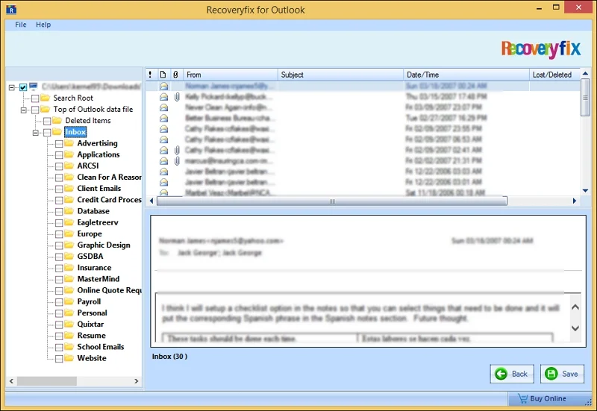This screenshot has width=597, height=411.
Task: Click the attachment paperclip column header icon
Action: pos(175,75)
